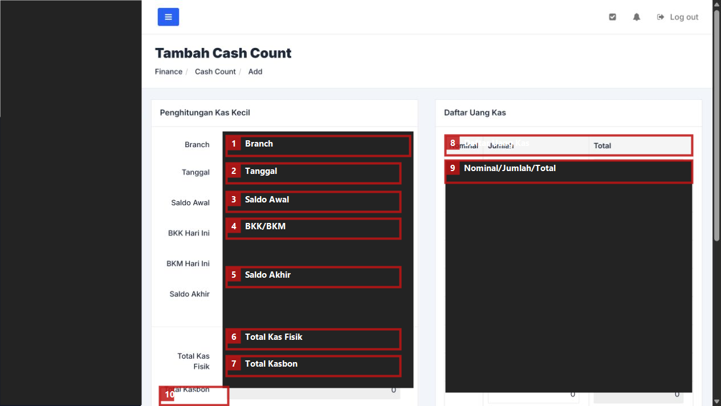
Task: Open the checklist tasks icon in header
Action: [613, 17]
